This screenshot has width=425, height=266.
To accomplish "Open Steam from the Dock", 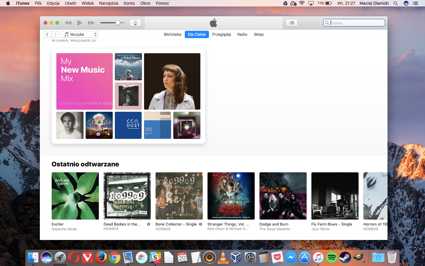I will [x=345, y=258].
